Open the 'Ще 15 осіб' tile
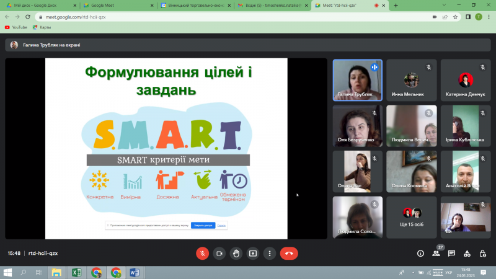Viewport: 496px width, 279px height. point(412,218)
